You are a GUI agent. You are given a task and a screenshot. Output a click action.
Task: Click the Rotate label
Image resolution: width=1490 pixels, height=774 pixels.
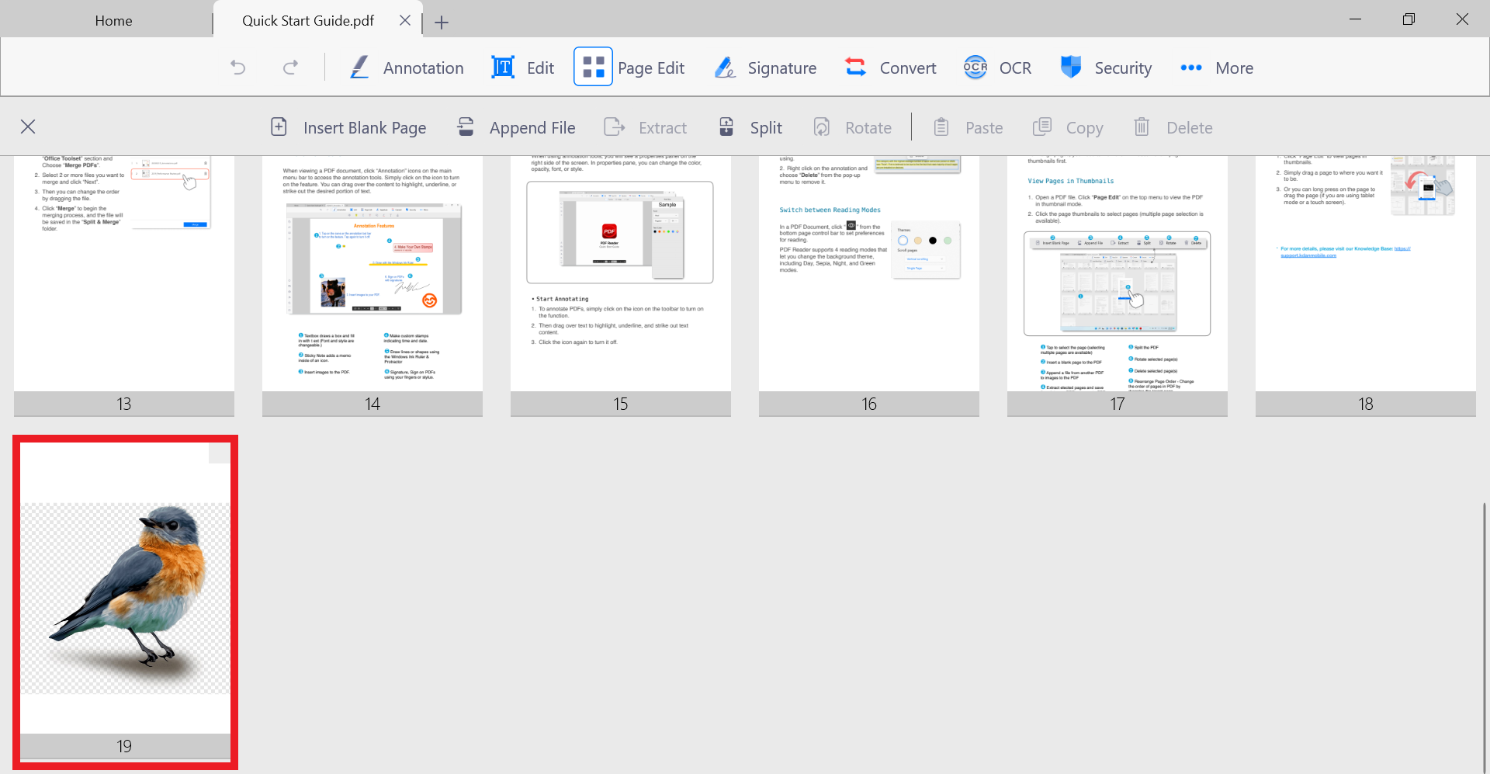(x=868, y=128)
